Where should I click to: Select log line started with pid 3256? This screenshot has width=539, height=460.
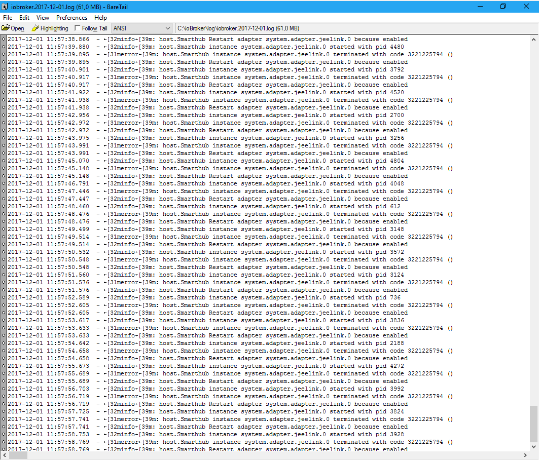click(205, 138)
